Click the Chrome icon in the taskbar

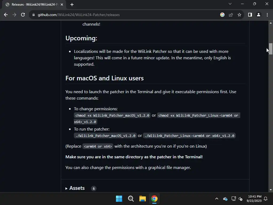[x=154, y=199]
